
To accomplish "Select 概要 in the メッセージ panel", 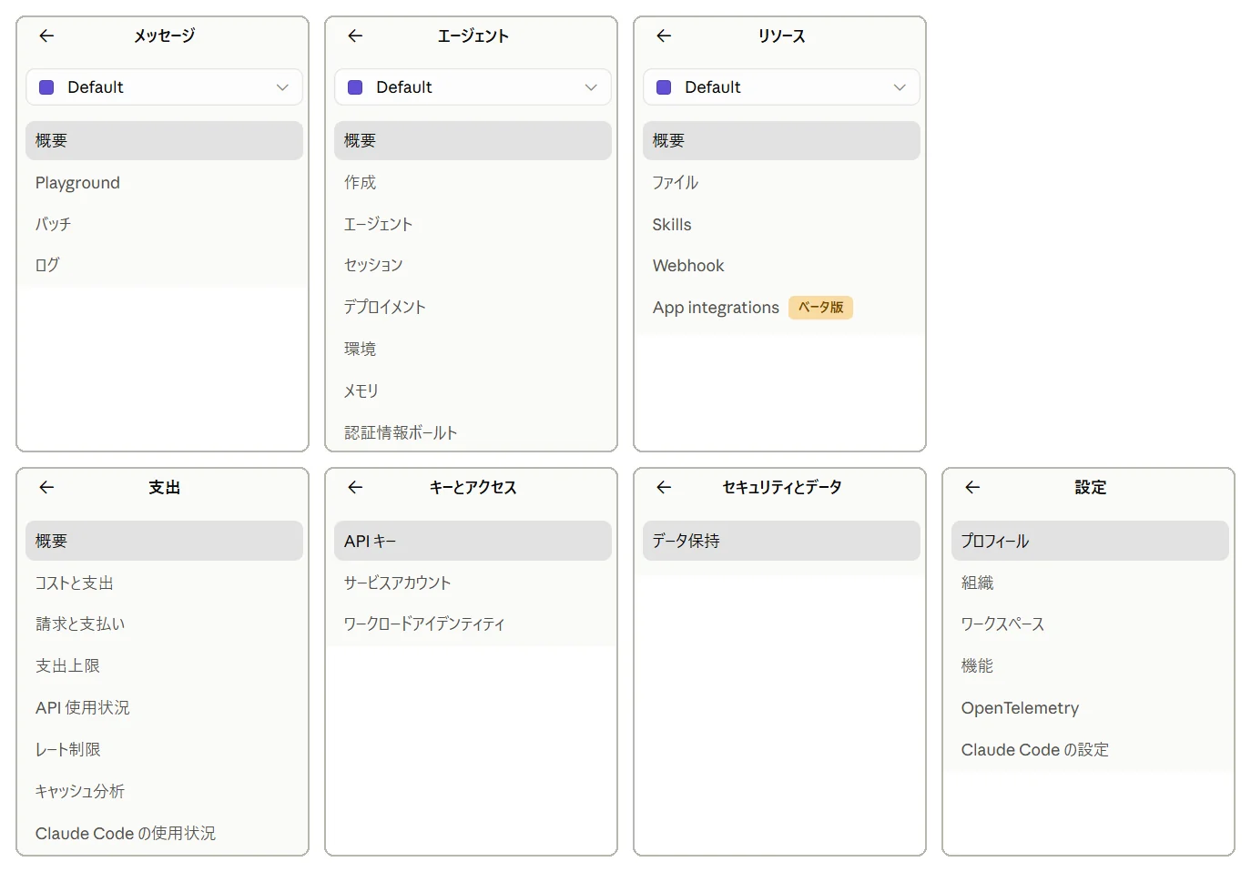I will (164, 141).
